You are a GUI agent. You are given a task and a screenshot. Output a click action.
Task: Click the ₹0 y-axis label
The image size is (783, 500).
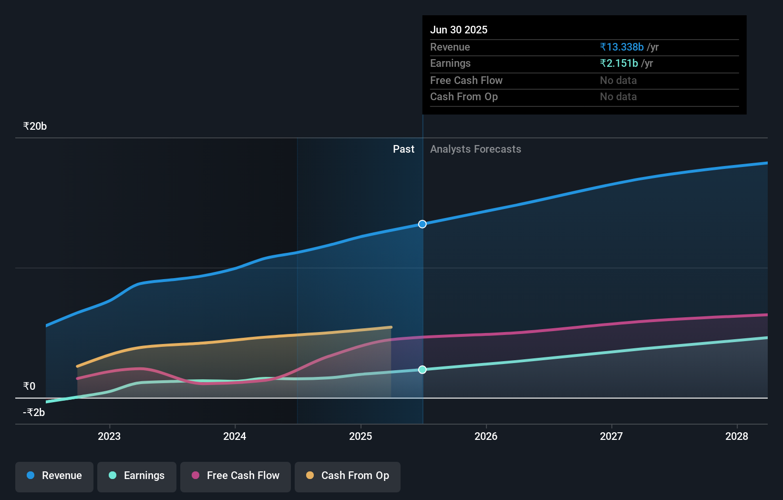pyautogui.click(x=29, y=386)
